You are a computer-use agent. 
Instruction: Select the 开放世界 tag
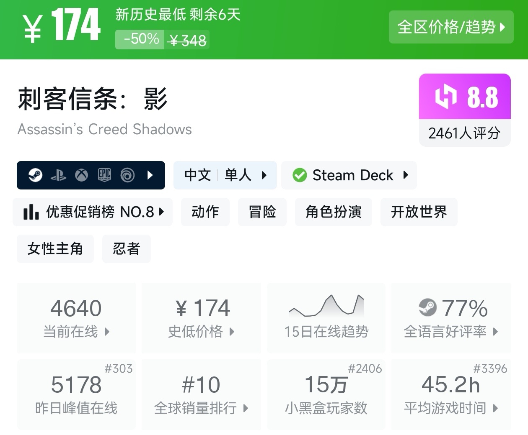click(419, 212)
